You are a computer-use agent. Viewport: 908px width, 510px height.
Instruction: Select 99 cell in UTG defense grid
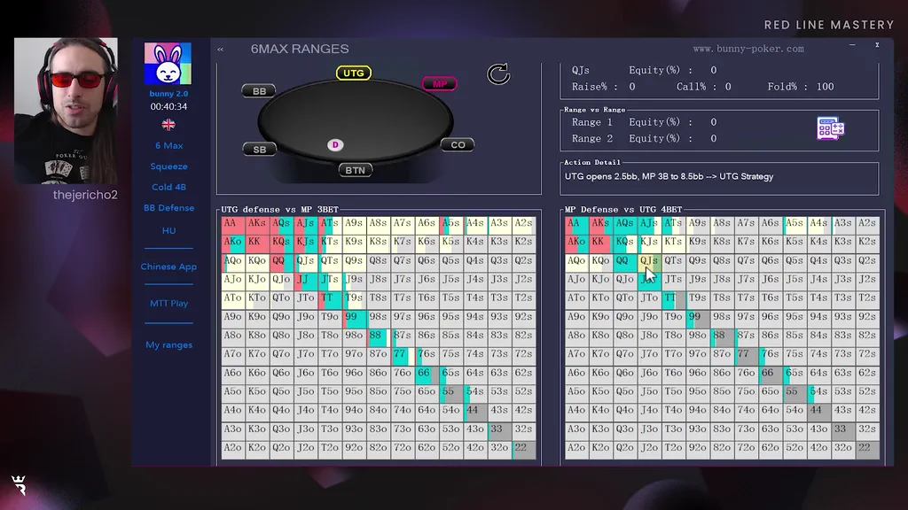pos(354,317)
